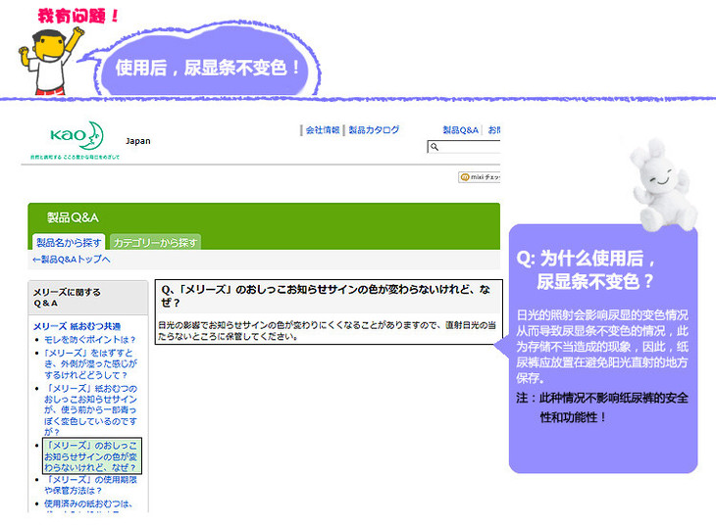
Task: Click the magnifier icon in search box
Action: tap(434, 147)
